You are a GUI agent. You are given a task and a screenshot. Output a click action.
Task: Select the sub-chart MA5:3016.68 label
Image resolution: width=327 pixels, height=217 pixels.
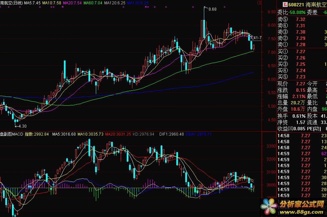[64, 134]
